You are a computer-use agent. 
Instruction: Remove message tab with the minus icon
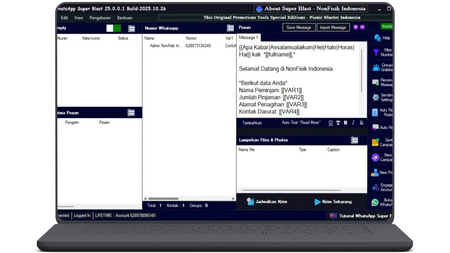tap(362, 27)
